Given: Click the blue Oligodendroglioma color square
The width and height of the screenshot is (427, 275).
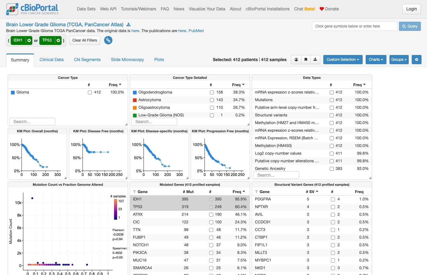Looking at the screenshot, I should pos(135,92).
